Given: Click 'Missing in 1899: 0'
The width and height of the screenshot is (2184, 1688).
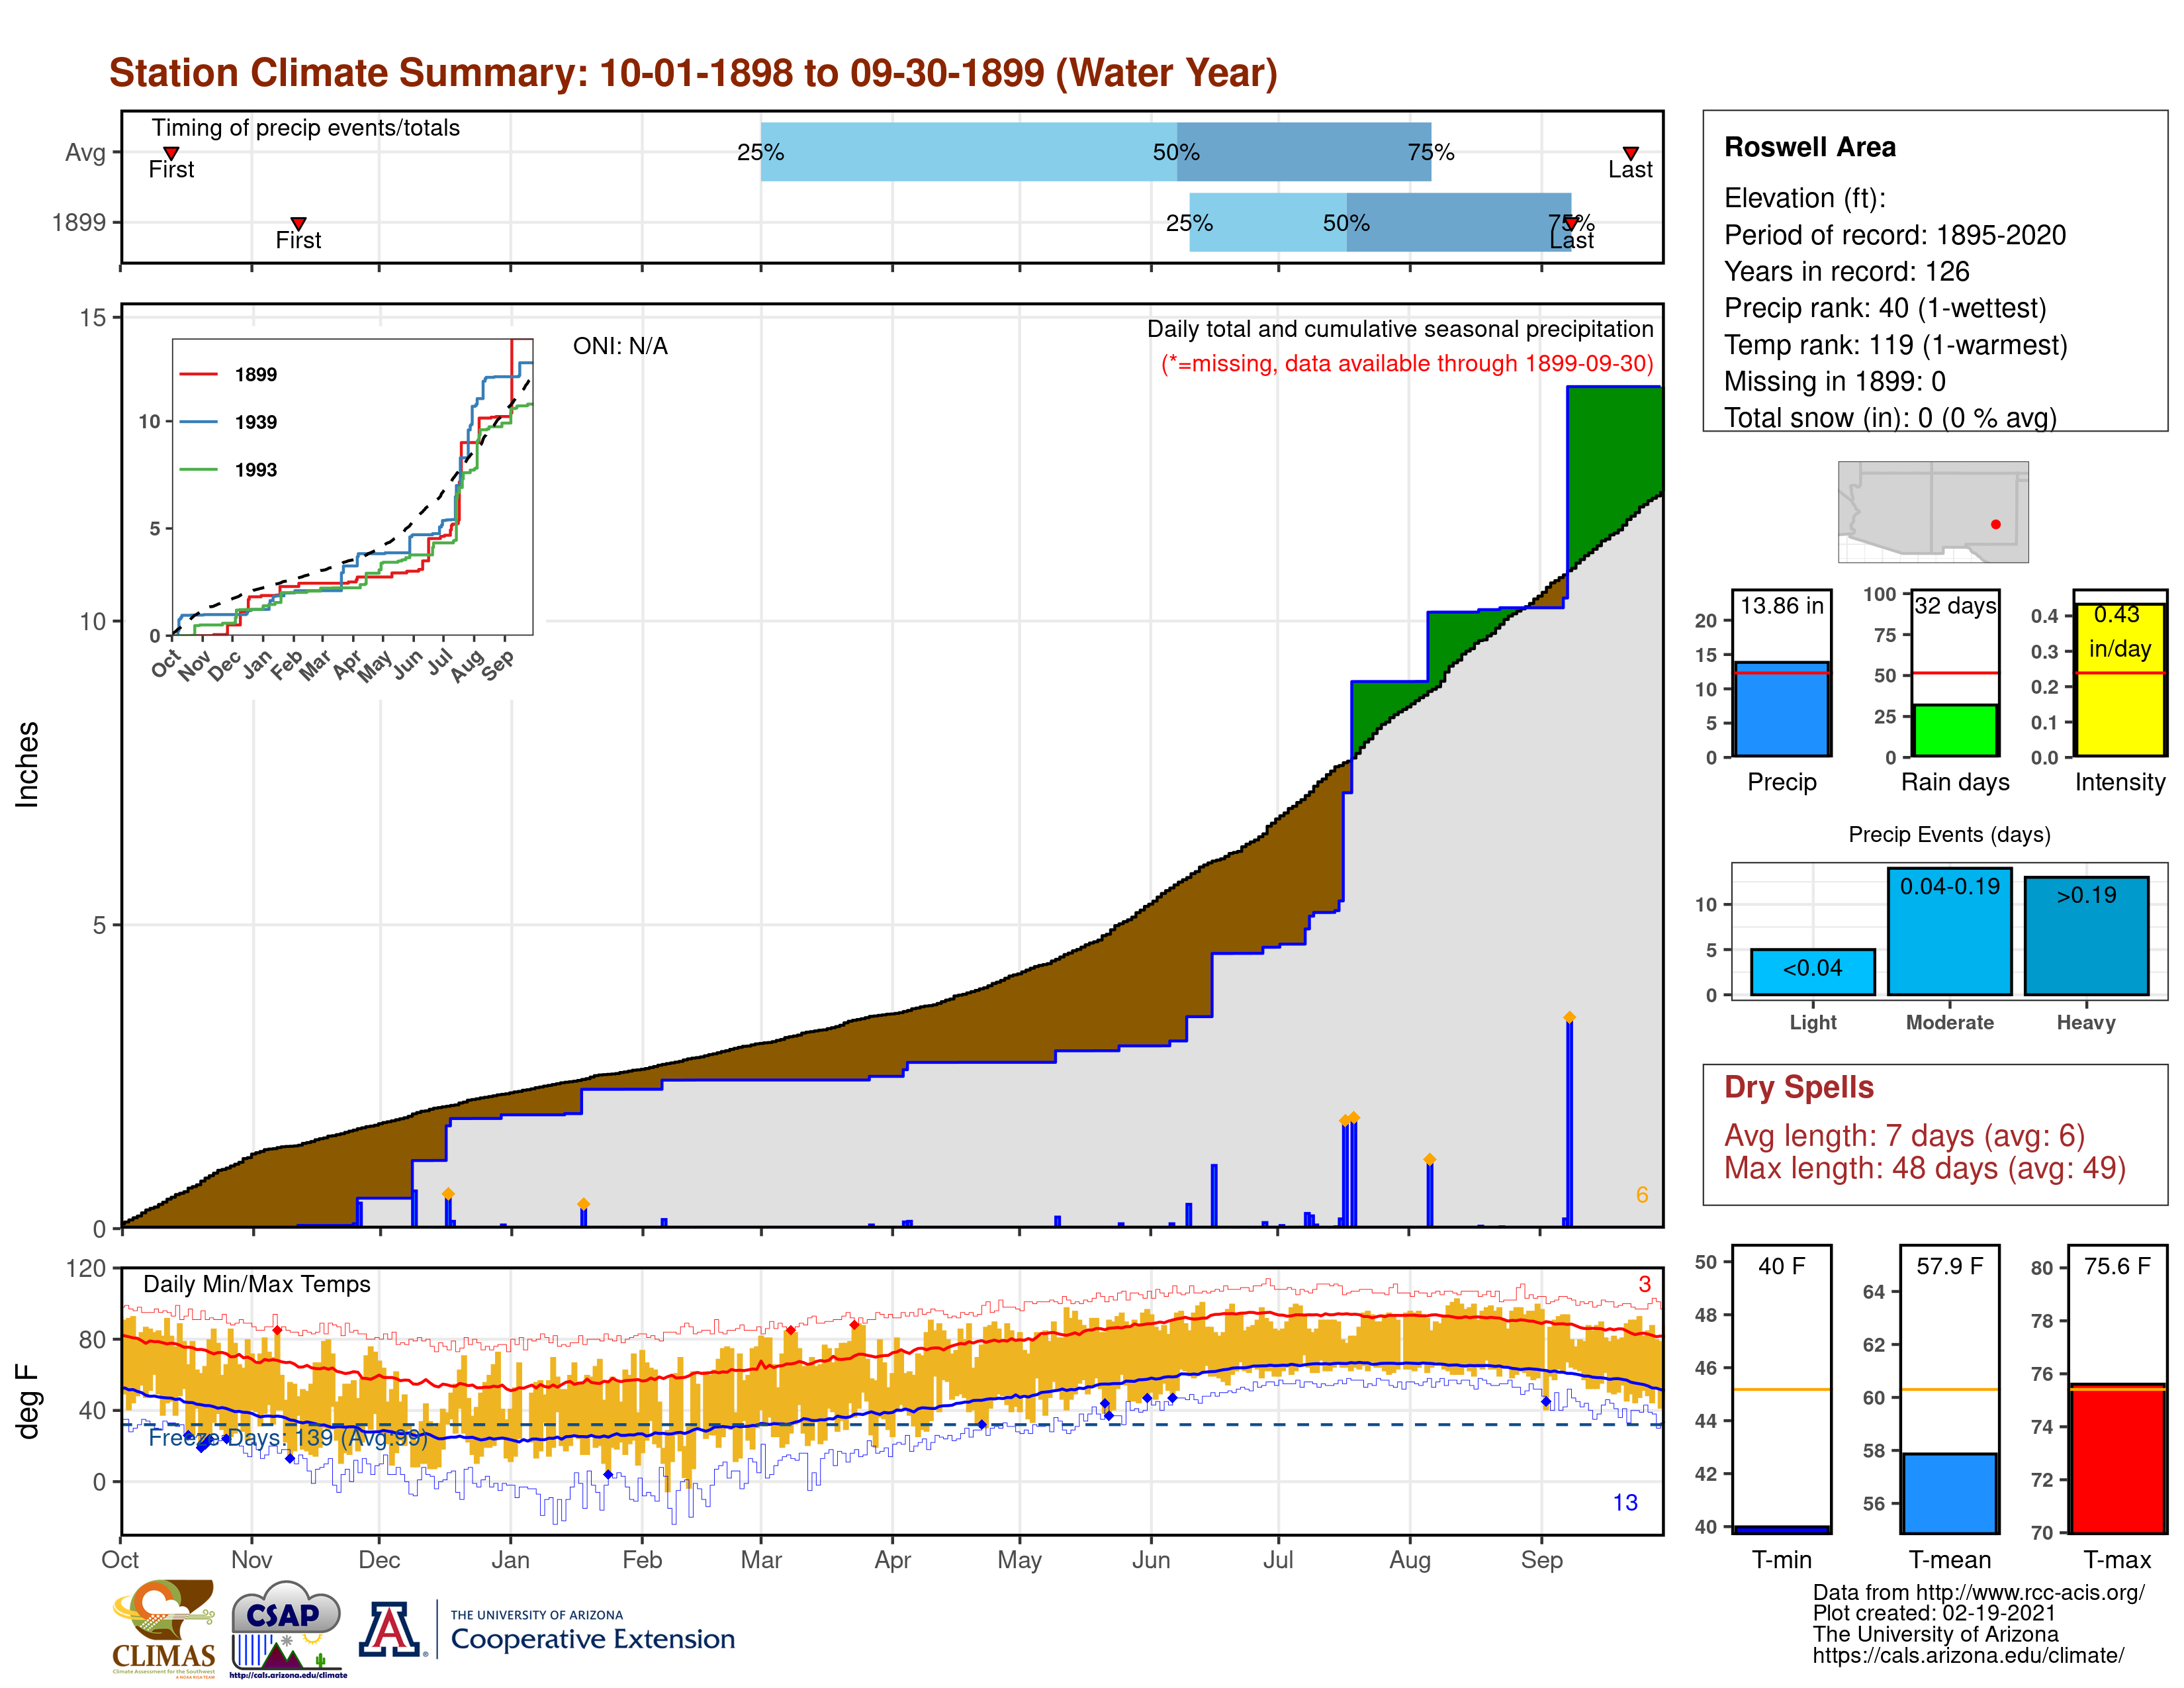Looking at the screenshot, I should click(1835, 381).
